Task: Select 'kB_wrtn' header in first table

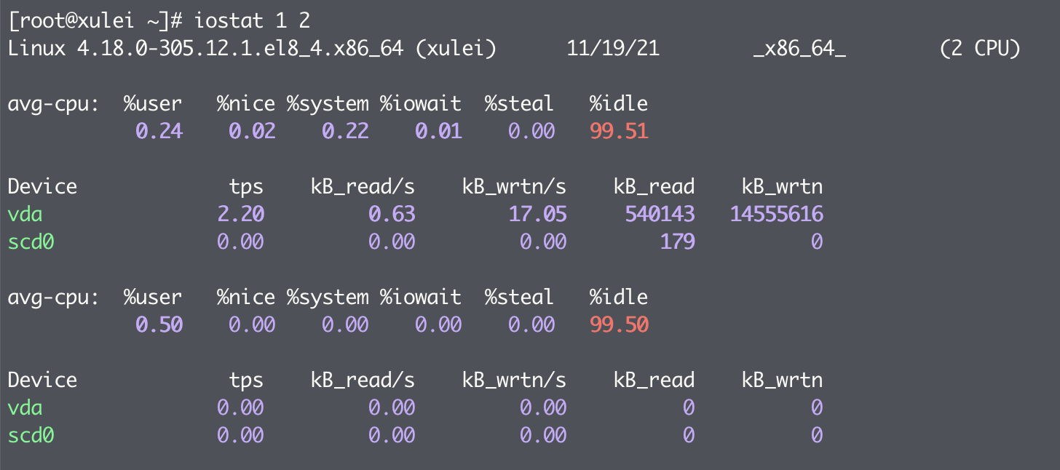Action: (782, 188)
